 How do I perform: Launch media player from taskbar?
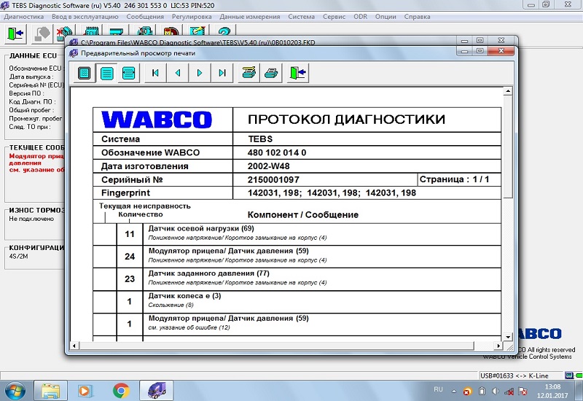(85, 391)
